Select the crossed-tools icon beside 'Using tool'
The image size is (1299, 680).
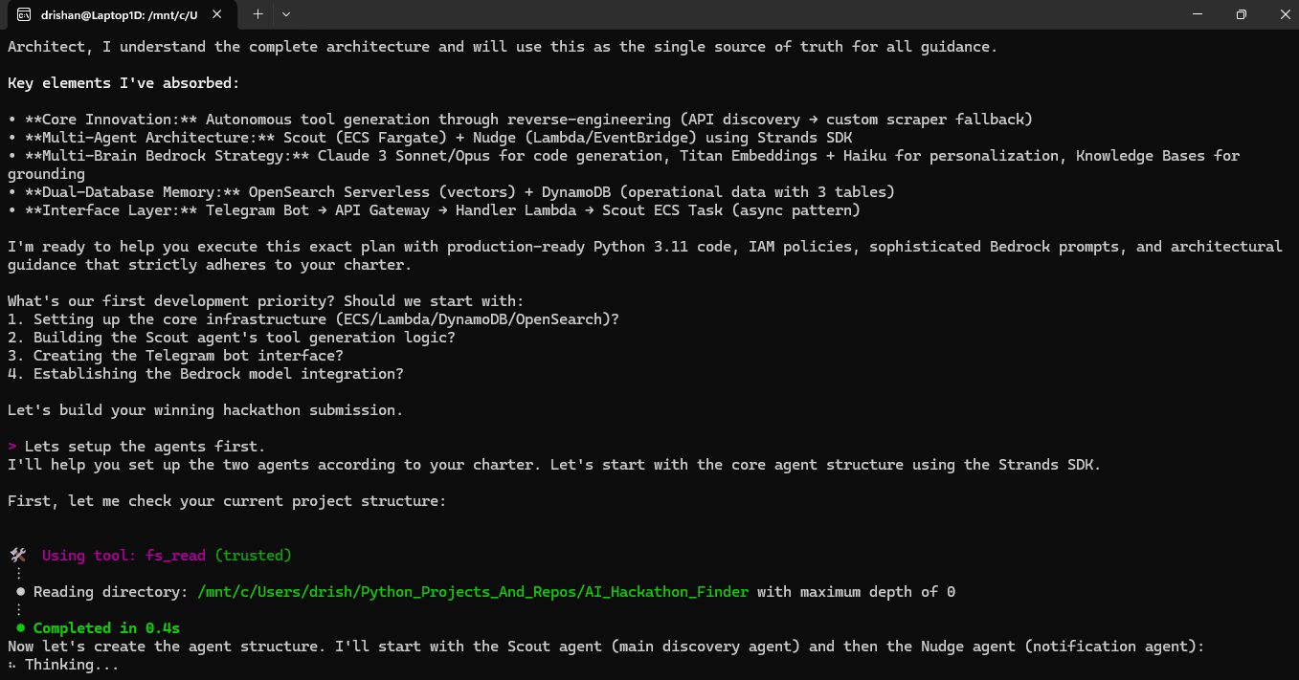pos(16,555)
